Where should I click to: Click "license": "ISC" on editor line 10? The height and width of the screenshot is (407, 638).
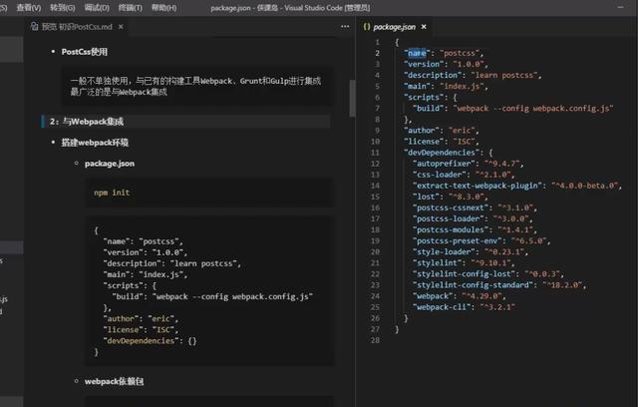tap(441, 142)
